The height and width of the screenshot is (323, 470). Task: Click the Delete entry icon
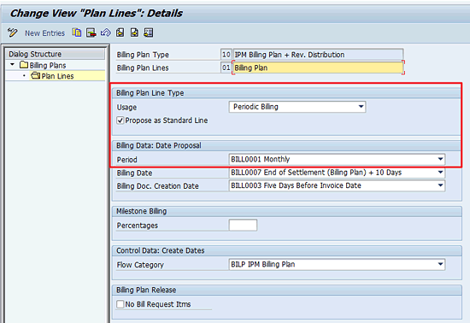pyautogui.click(x=91, y=32)
